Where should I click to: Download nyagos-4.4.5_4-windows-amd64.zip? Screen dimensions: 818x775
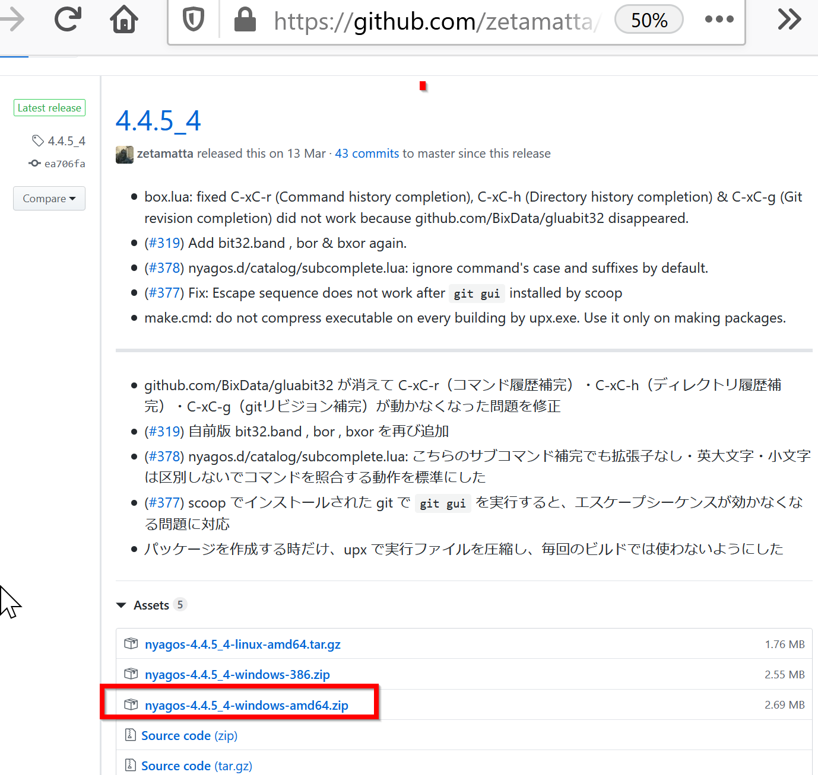(x=246, y=706)
